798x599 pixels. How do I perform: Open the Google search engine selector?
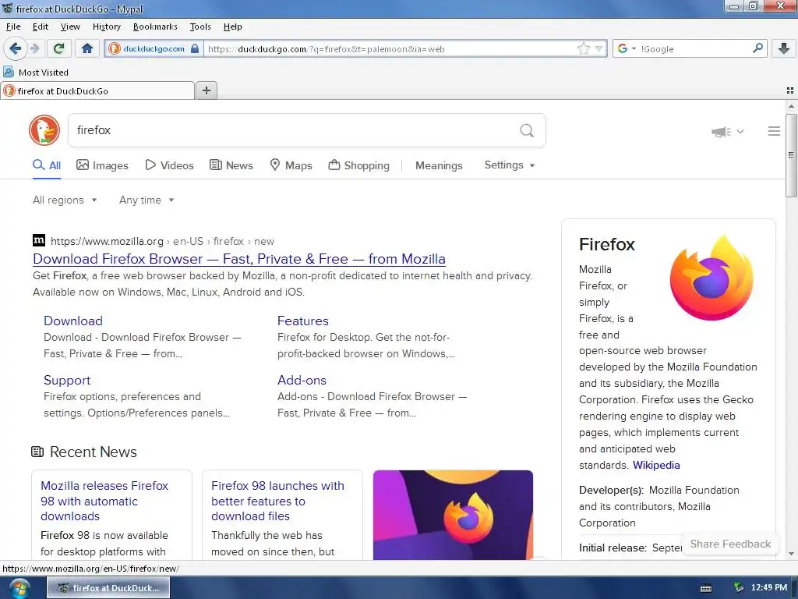[626, 48]
